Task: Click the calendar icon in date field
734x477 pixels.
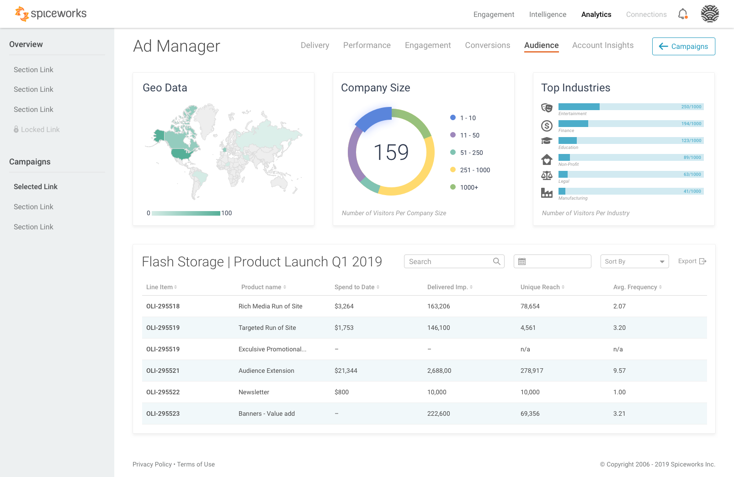Action: (522, 261)
